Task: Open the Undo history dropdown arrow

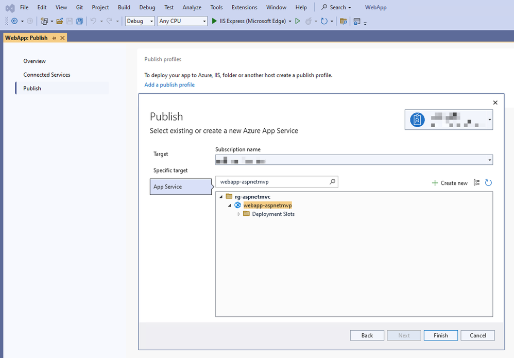Action: coord(101,21)
